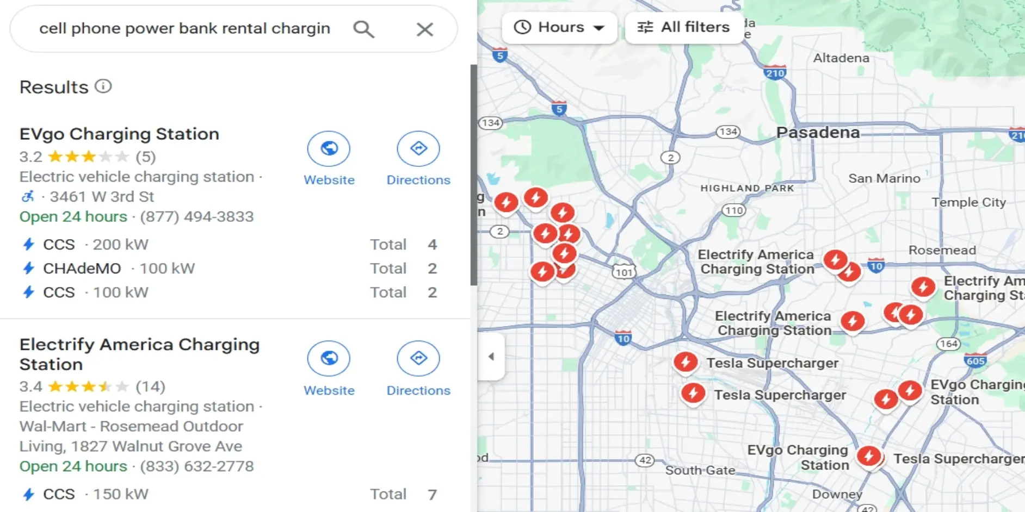Open the All filters button
The width and height of the screenshot is (1025, 512).
coord(683,27)
